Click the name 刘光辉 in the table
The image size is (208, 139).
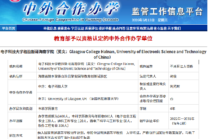click(x=175, y=87)
